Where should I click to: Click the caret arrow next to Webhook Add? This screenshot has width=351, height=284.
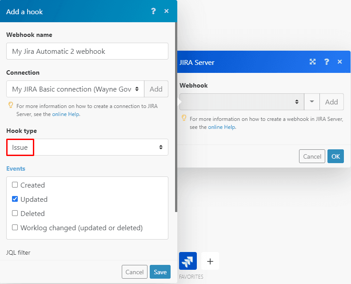click(312, 102)
